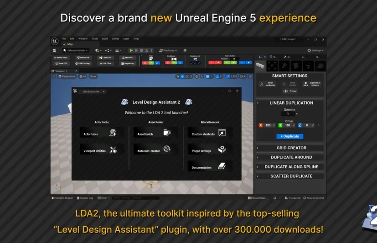Open Documentation from the launcher
Screen dimensions: 377x243
tap(208, 167)
